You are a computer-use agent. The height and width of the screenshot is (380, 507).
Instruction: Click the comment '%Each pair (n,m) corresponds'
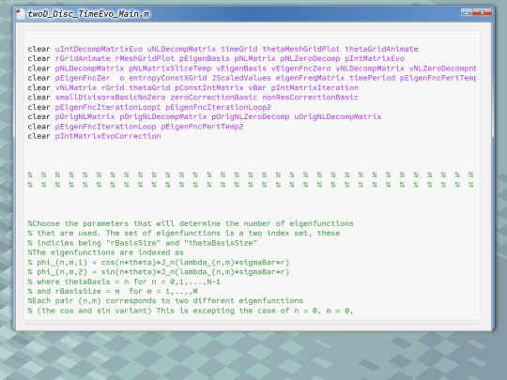pos(165,301)
